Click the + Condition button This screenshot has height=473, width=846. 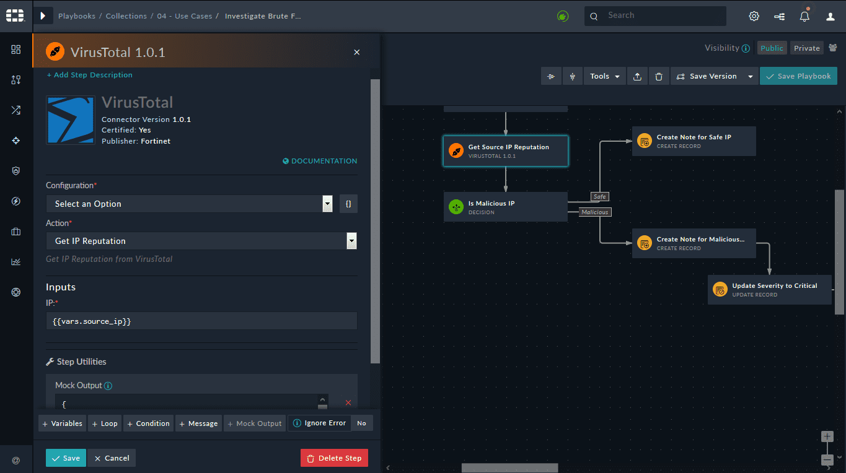(x=148, y=423)
